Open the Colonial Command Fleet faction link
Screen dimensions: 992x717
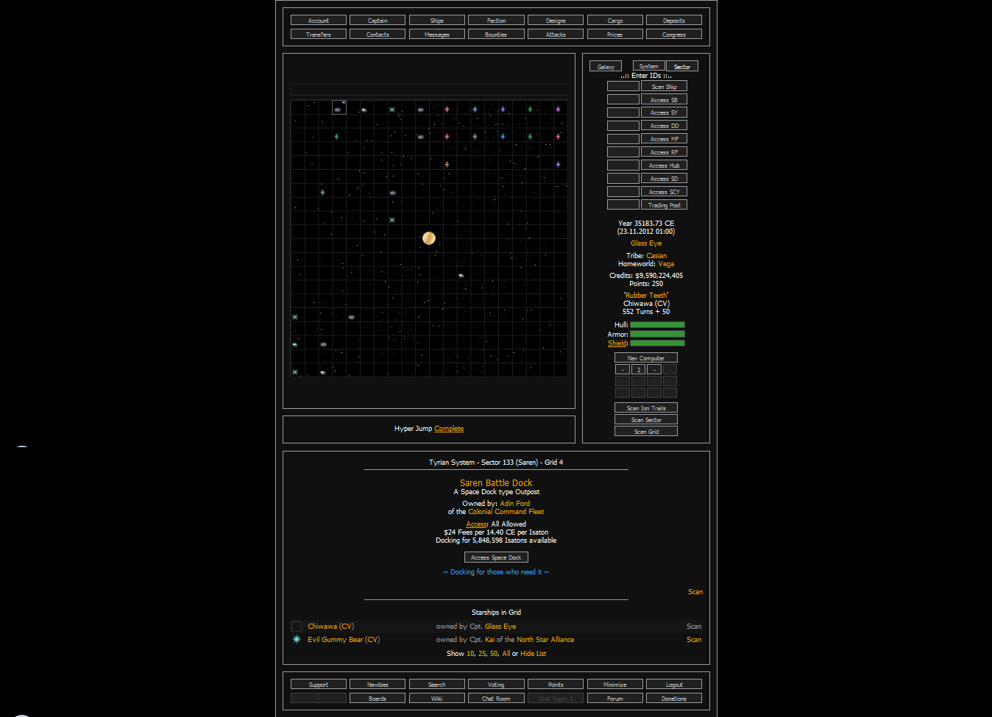tap(506, 512)
